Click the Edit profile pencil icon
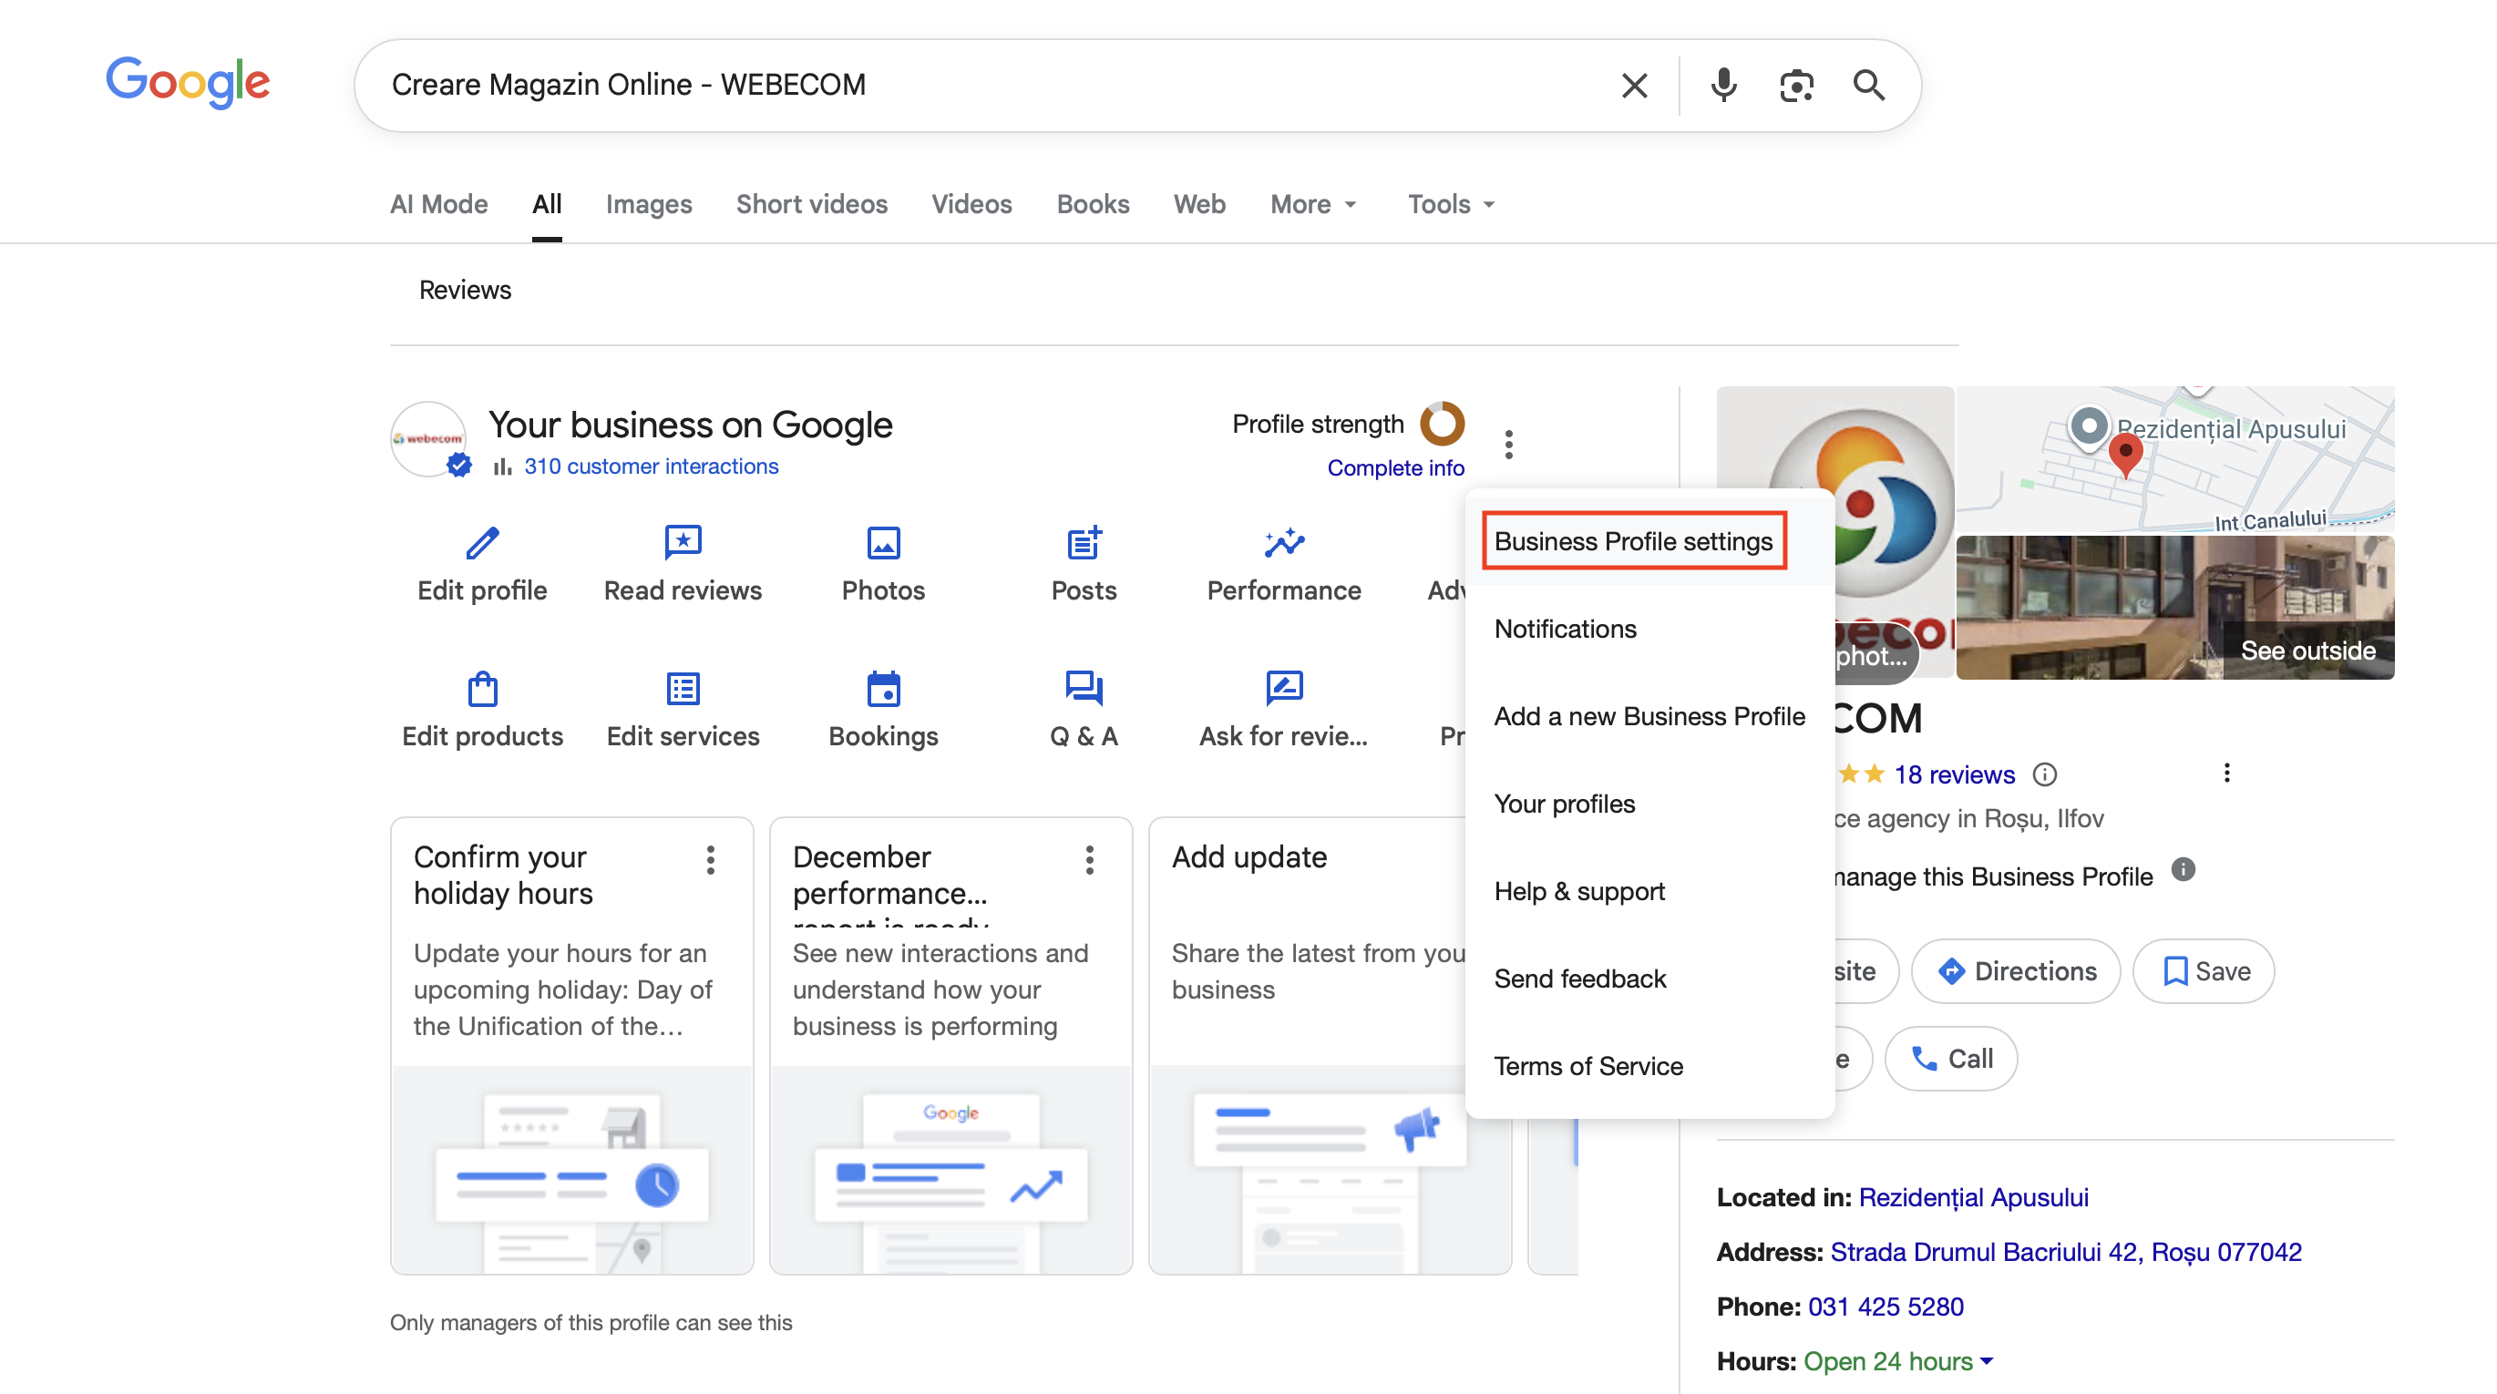Viewport: 2497px width, 1394px height. [x=482, y=543]
